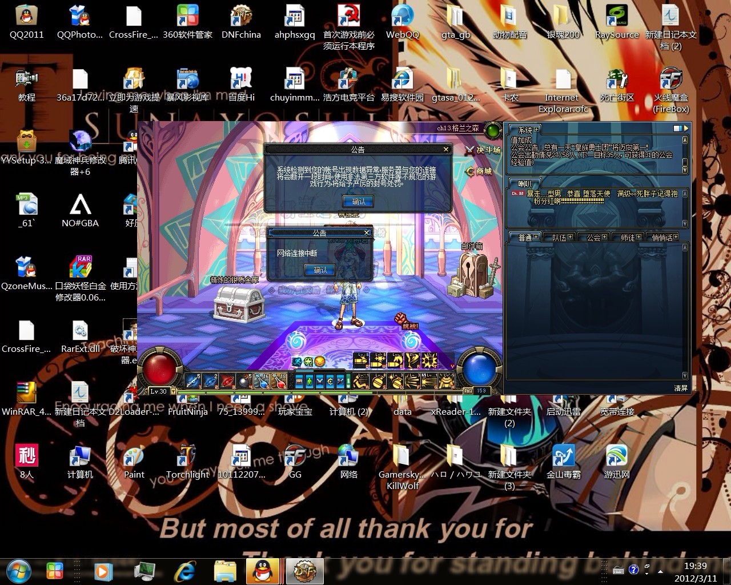The width and height of the screenshot is (731, 585).
Task: Close the small 网络连接中断 dialog
Action: point(367,233)
